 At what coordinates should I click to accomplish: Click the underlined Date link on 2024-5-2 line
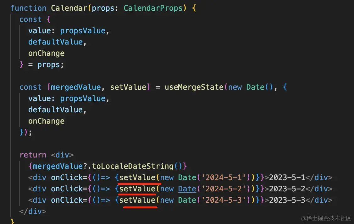coord(187,189)
